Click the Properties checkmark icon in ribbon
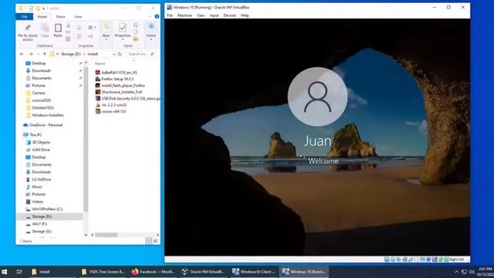The height and width of the screenshot is (278, 494). [x=123, y=29]
